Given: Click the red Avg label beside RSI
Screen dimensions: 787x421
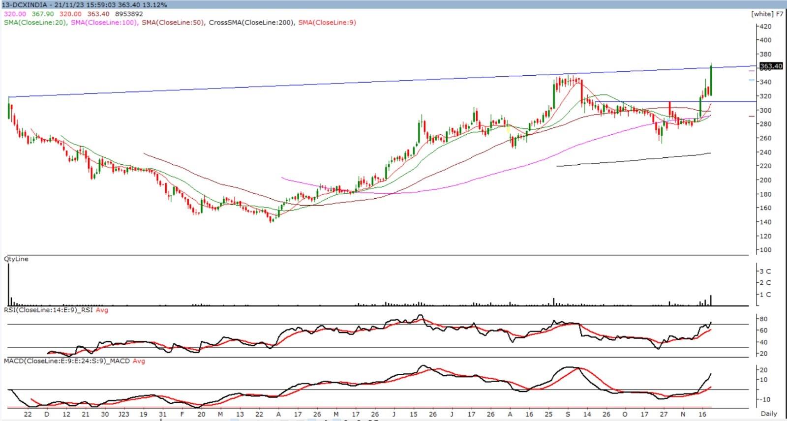Looking at the screenshot, I should [102, 310].
